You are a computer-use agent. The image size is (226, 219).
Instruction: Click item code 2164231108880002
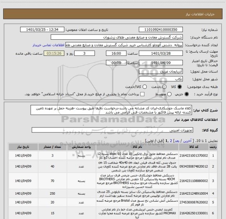point(194,181)
